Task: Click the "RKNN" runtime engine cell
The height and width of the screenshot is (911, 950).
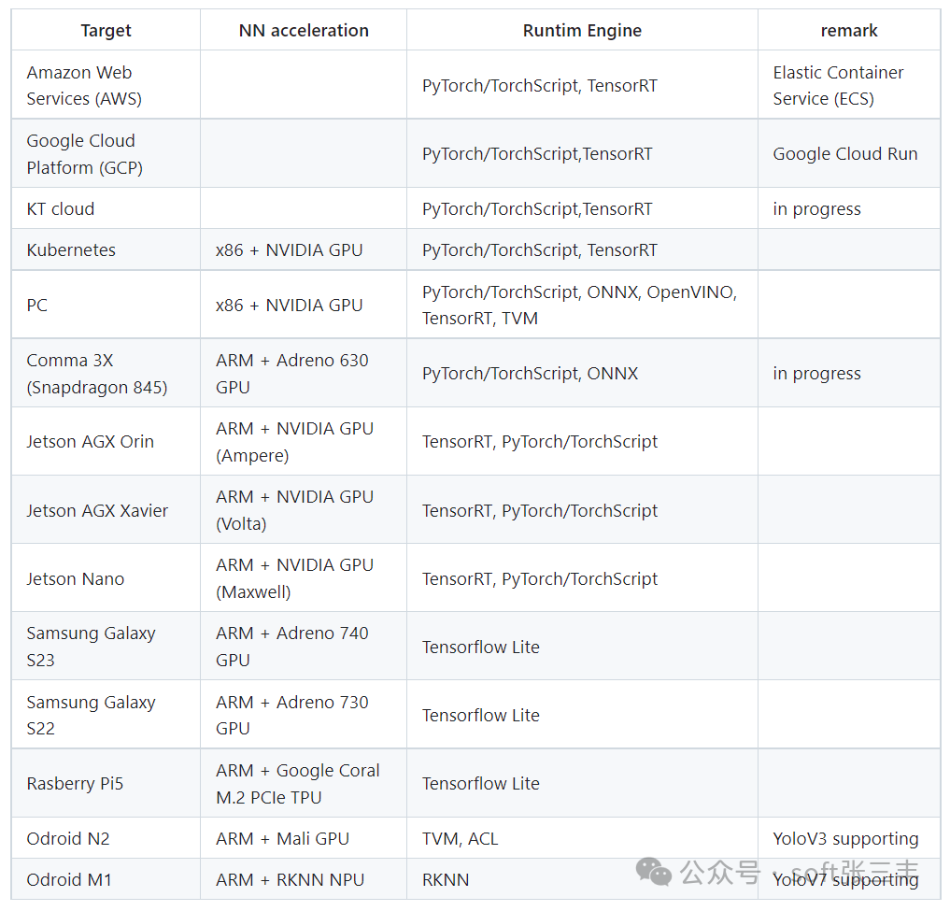Action: point(582,879)
